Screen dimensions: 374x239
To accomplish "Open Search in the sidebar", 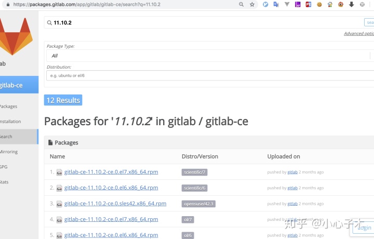I will pyautogui.click(x=19, y=137).
